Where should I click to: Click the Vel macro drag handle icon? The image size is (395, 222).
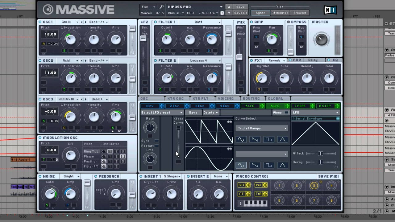265,185
